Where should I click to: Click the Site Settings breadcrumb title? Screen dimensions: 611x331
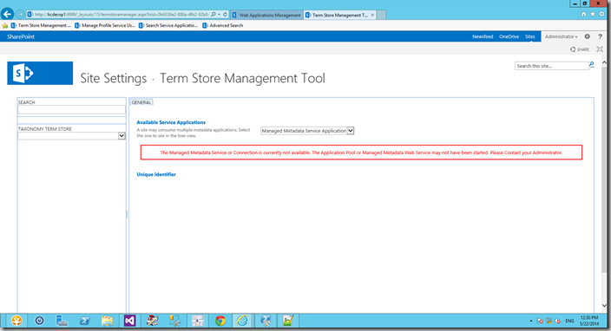point(114,78)
